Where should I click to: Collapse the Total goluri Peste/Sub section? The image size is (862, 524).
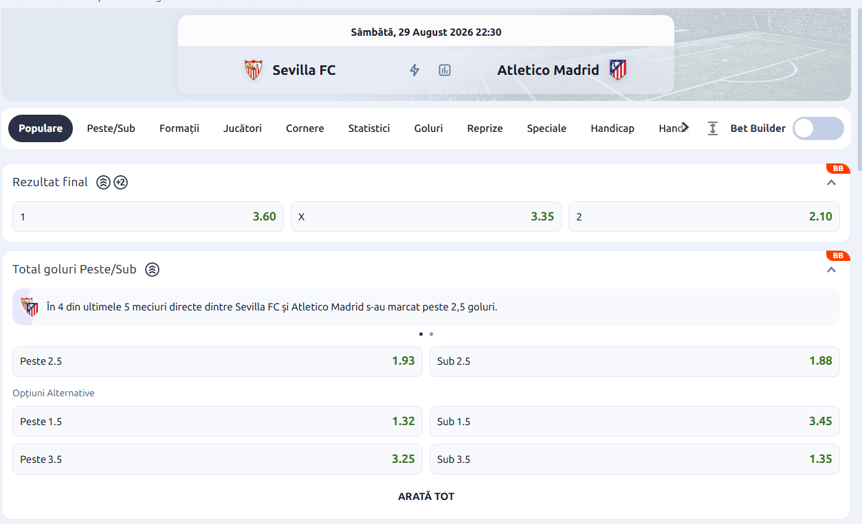pos(831,270)
